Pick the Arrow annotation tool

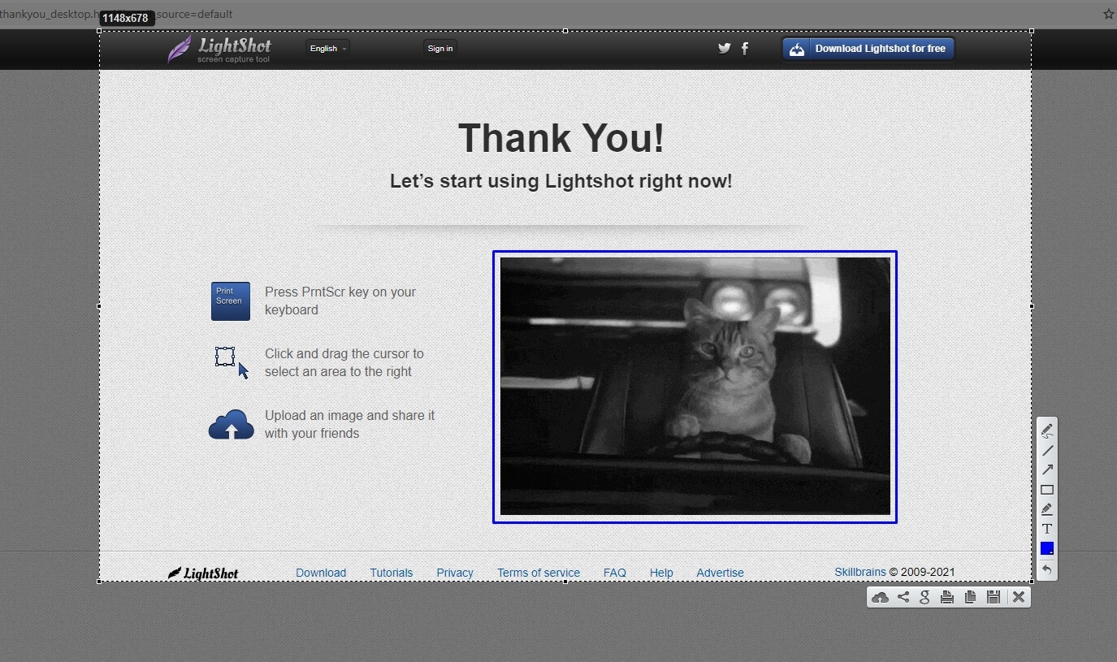[1047, 469]
